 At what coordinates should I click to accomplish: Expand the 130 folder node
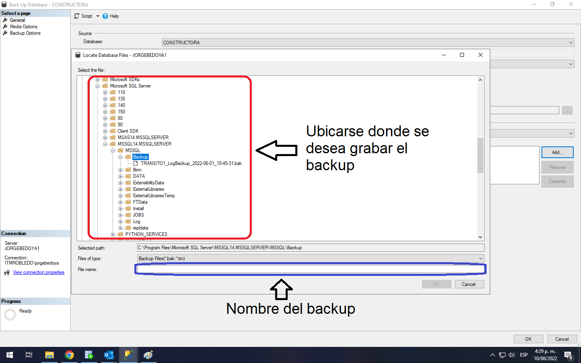pyautogui.click(x=105, y=99)
